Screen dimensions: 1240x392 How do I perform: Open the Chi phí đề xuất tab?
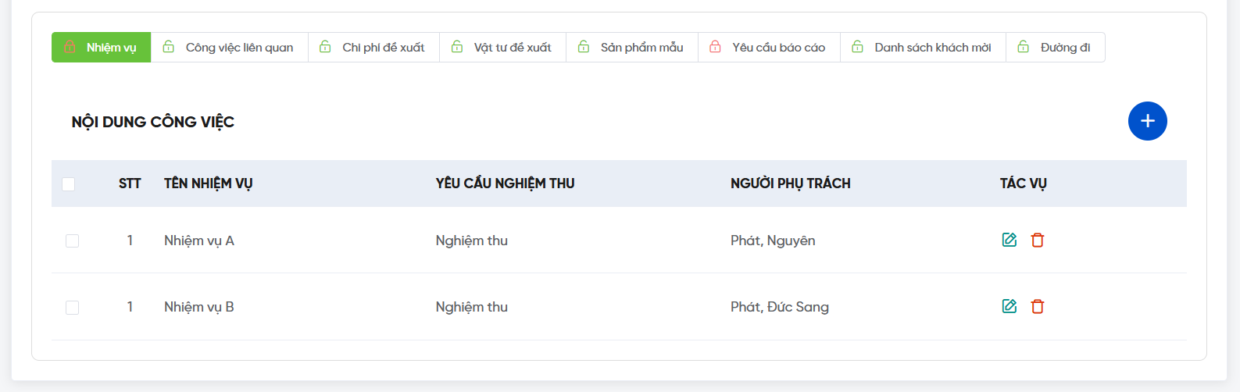[383, 48]
